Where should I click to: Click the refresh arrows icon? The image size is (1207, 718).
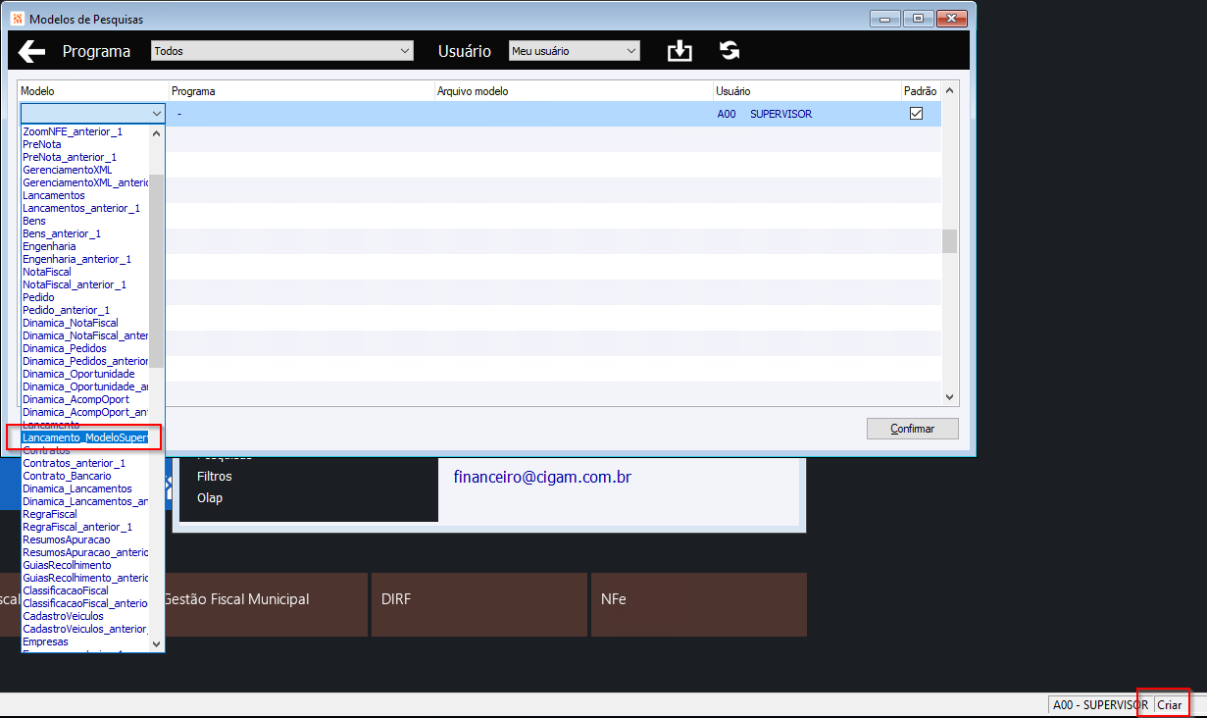[x=729, y=51]
